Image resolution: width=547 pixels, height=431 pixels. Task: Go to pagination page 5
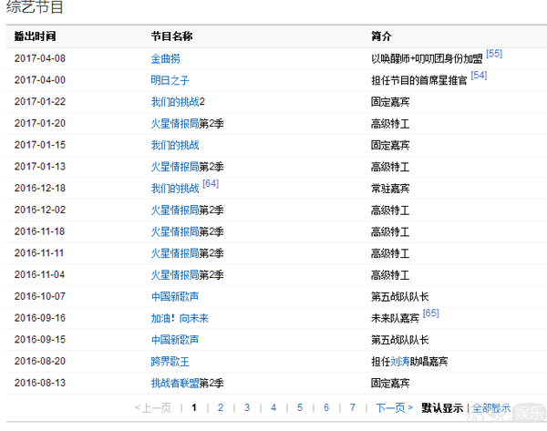[x=300, y=407]
